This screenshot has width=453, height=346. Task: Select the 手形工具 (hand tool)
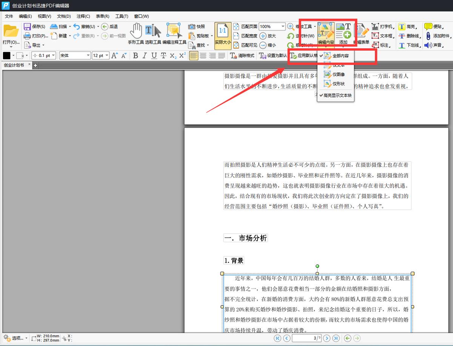pos(136,30)
